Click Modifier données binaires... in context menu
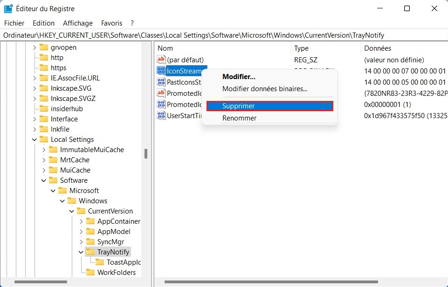 click(x=264, y=88)
